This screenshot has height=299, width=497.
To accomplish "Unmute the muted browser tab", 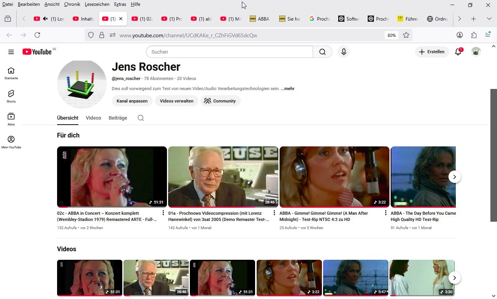I will [x=45, y=19].
